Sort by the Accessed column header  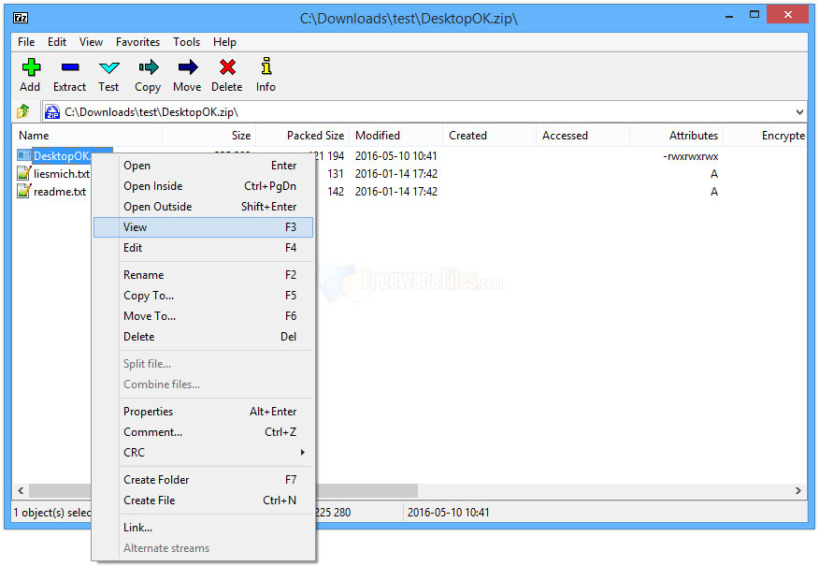point(582,136)
